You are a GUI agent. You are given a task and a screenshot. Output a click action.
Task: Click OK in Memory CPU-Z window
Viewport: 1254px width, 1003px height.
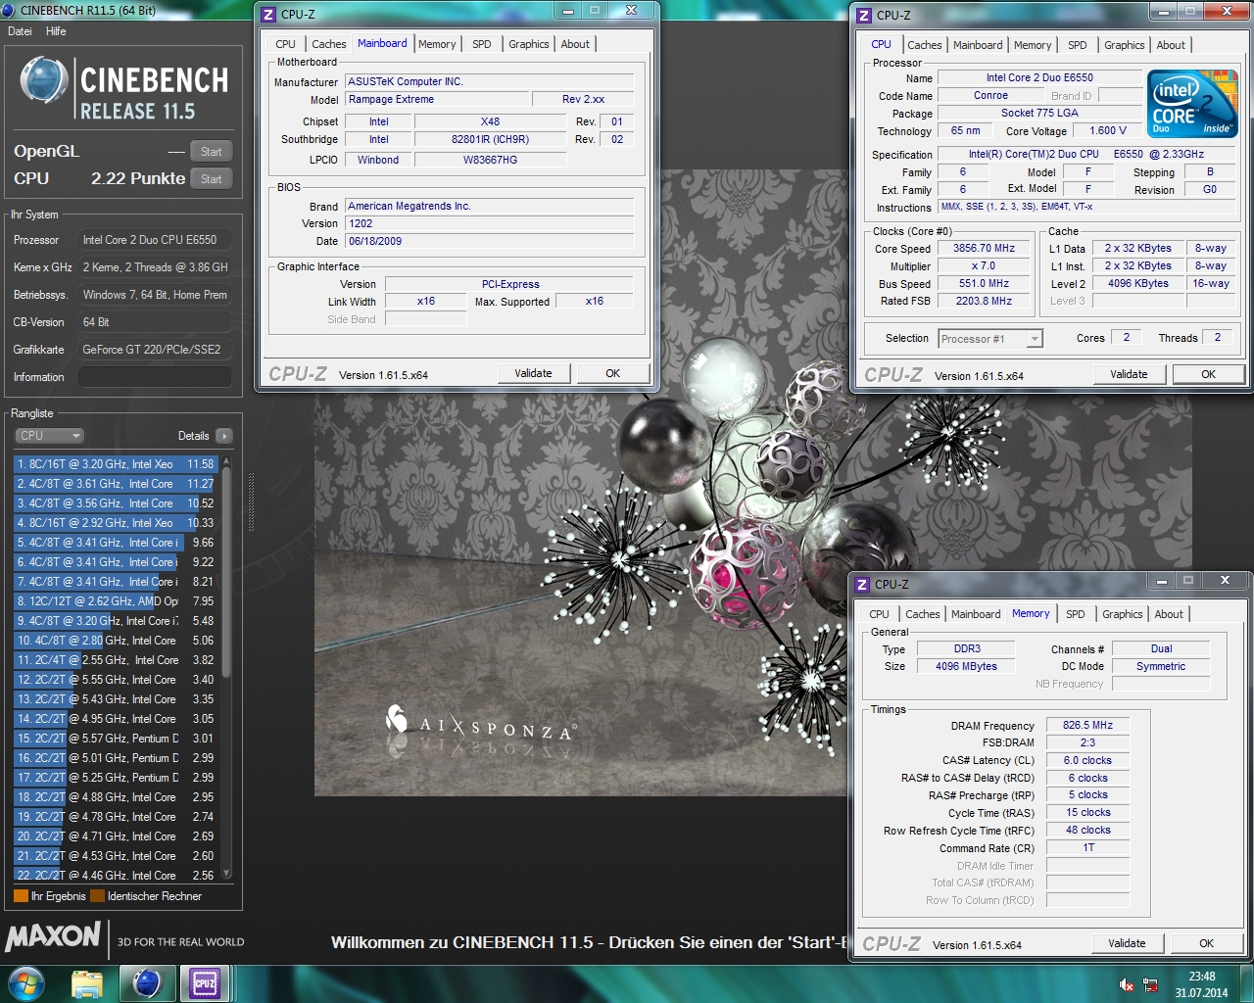tap(1206, 943)
